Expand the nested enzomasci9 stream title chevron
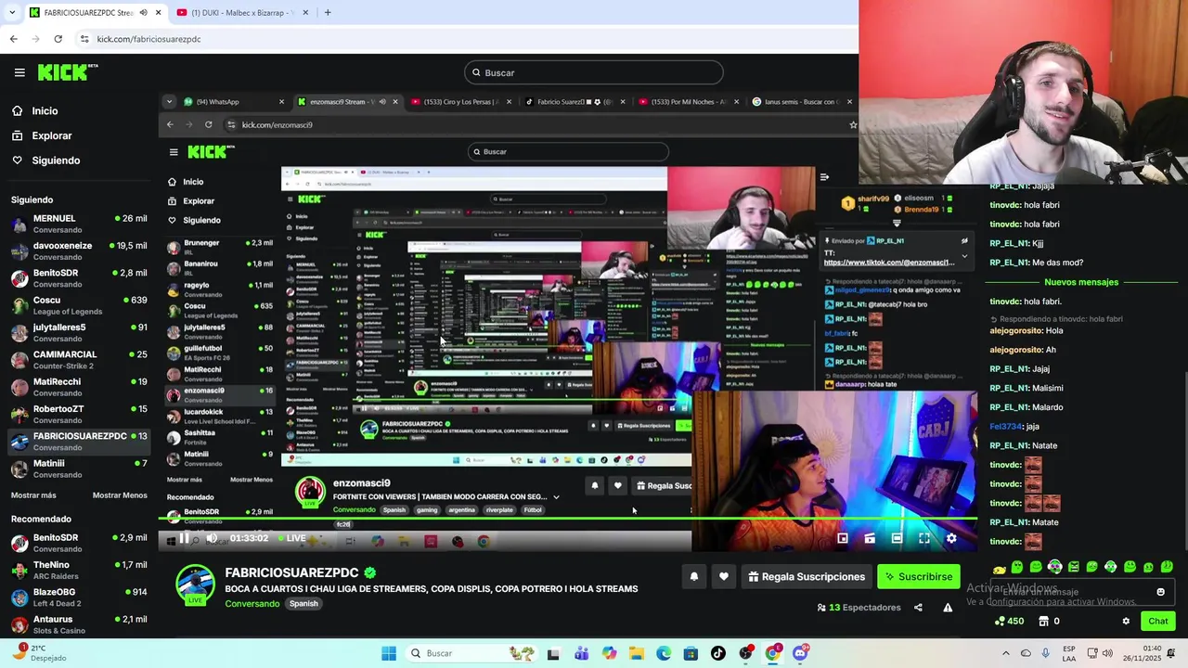This screenshot has width=1188, height=668. click(x=556, y=497)
